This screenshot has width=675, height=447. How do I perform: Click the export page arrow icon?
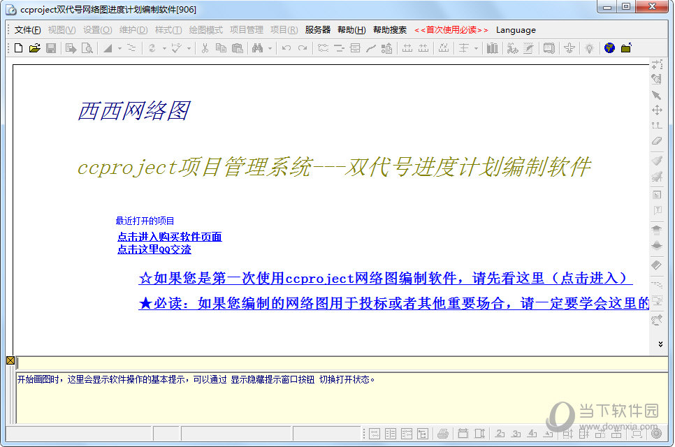point(71,48)
